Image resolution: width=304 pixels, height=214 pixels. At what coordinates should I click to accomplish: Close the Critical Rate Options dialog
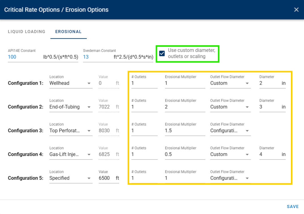click(x=296, y=9)
